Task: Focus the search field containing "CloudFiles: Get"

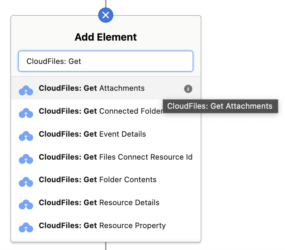Action: 105,61
